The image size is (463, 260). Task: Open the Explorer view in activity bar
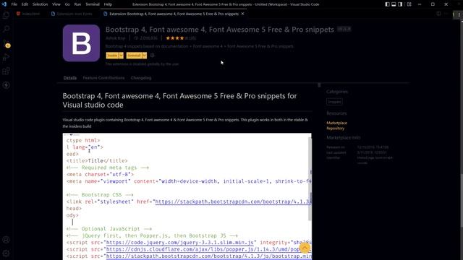pyautogui.click(x=6, y=14)
